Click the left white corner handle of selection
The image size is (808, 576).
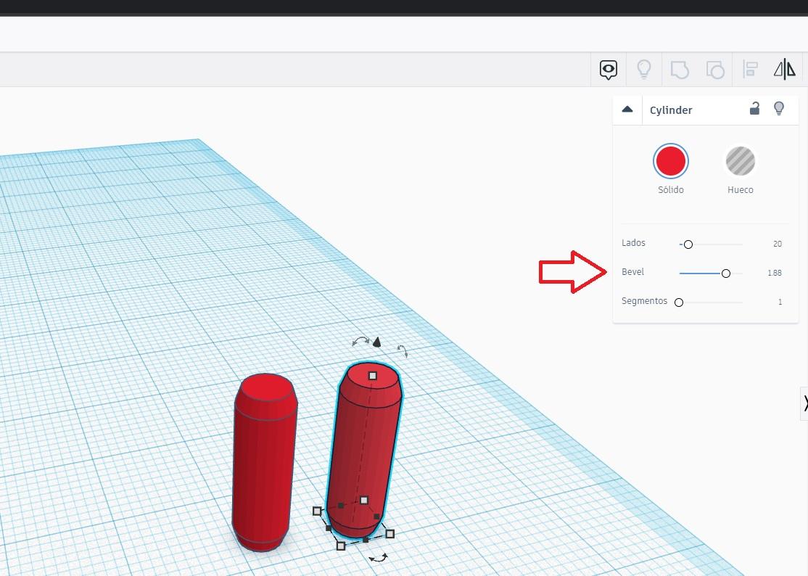317,511
